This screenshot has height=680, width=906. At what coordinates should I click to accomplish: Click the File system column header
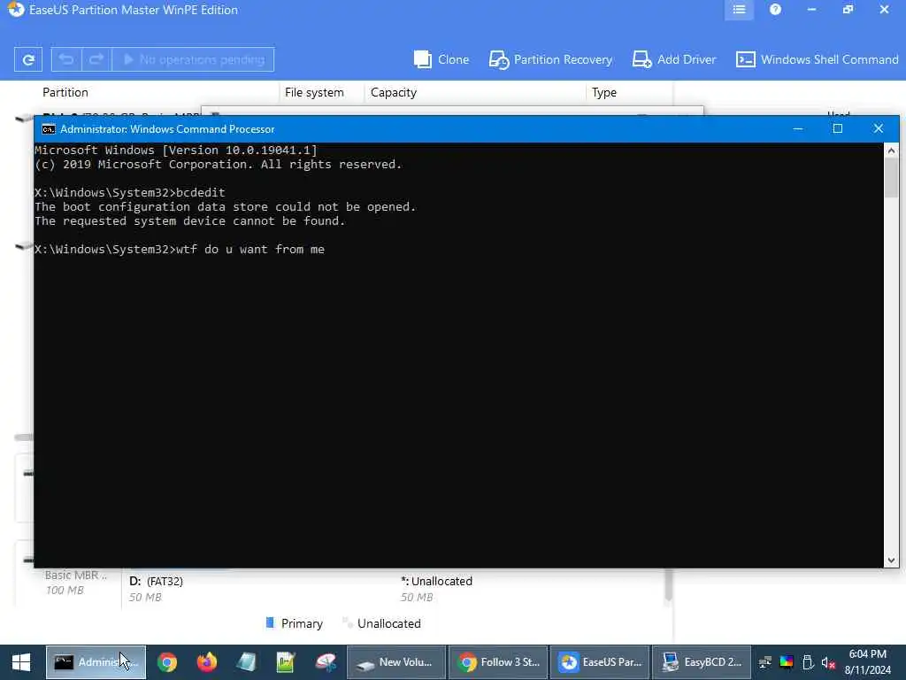pos(314,92)
